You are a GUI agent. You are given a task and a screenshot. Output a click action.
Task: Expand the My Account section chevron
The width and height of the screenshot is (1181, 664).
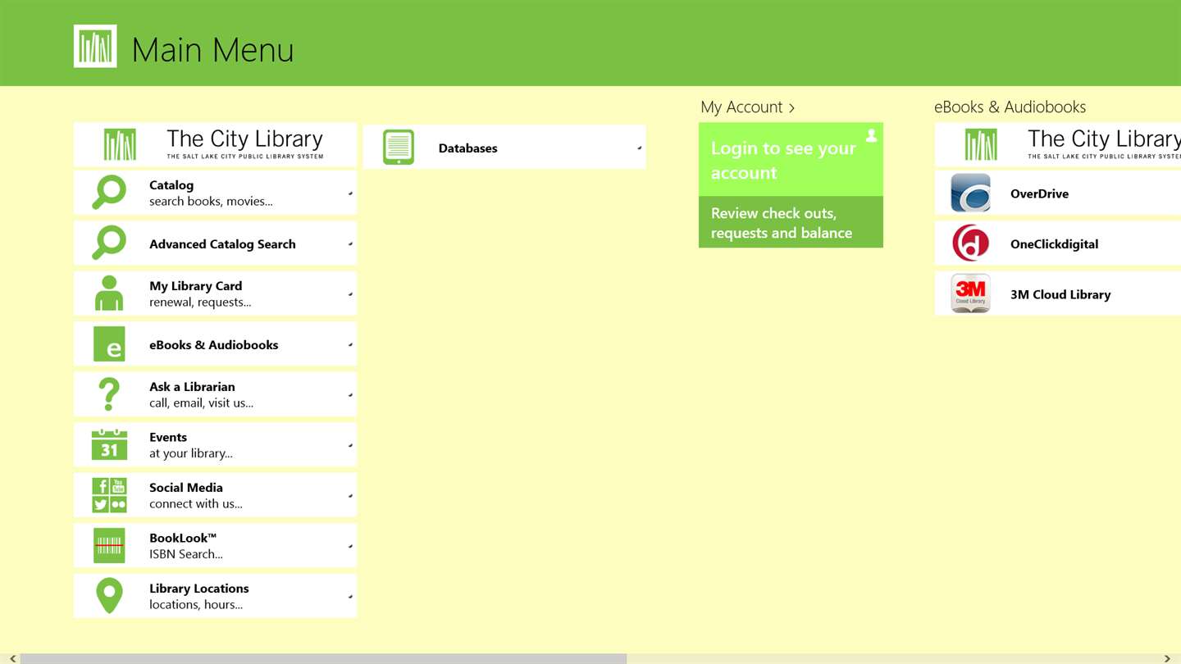791,107
